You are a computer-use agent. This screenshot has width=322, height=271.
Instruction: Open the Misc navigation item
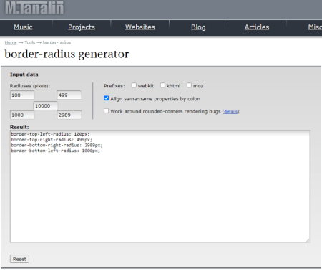click(315, 27)
